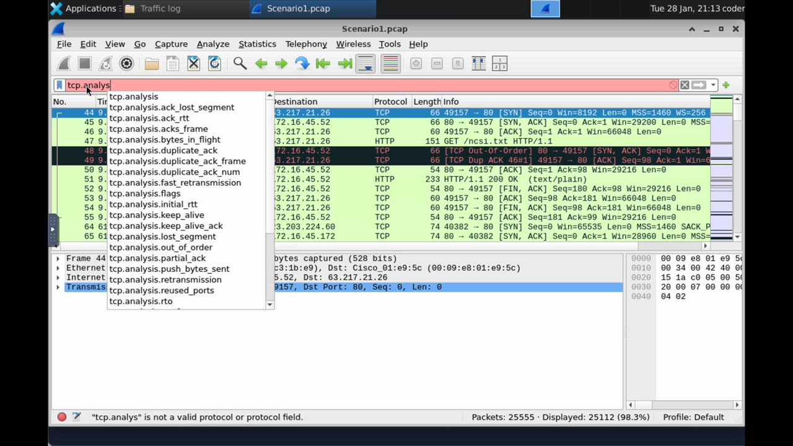The height and width of the screenshot is (446, 793).
Task: Expand the Frame 44 tree item
Action: coord(58,258)
